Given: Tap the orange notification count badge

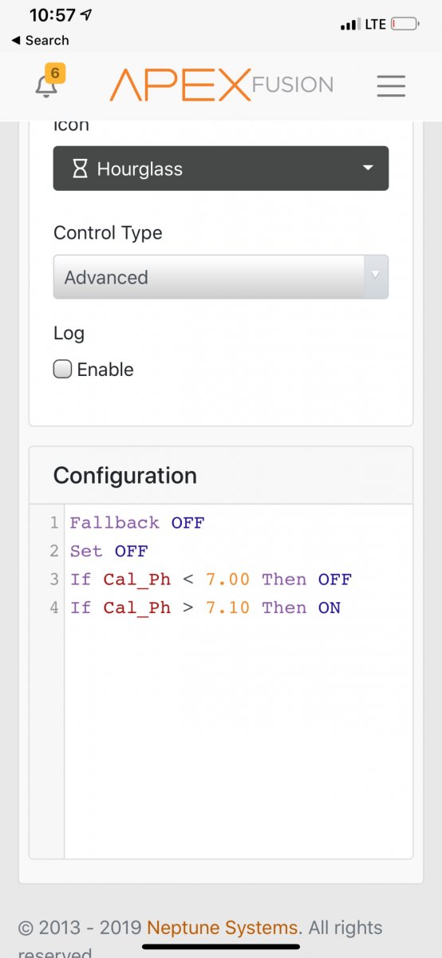Looking at the screenshot, I should pos(54,73).
